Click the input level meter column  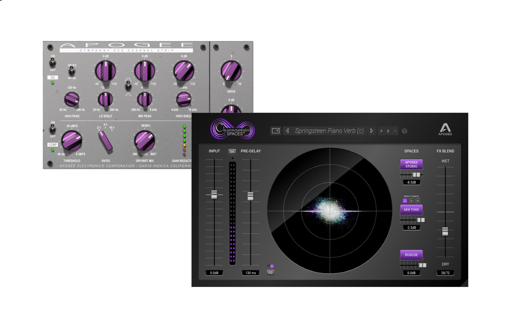coord(232,213)
